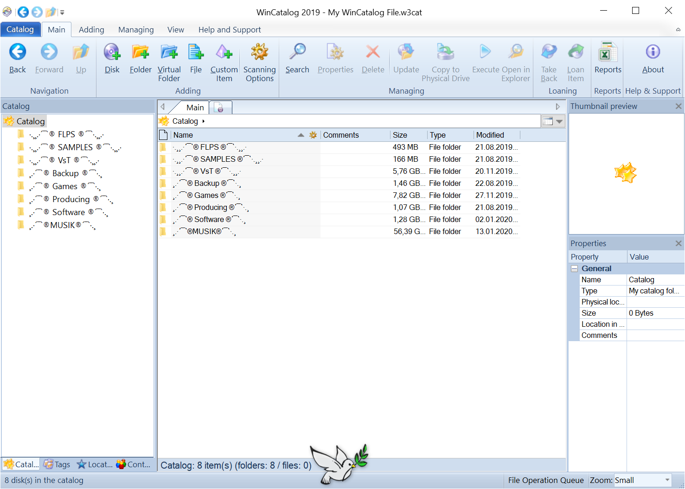Sort by the Name column header
This screenshot has height=489, width=685.
coord(245,135)
